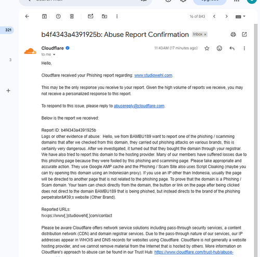This screenshot has width=260, height=257.
Task: Create new label with plus icon
Action: click(x=8, y=91)
